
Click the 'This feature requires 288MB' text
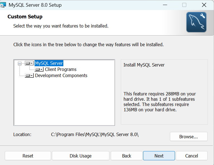160,102
